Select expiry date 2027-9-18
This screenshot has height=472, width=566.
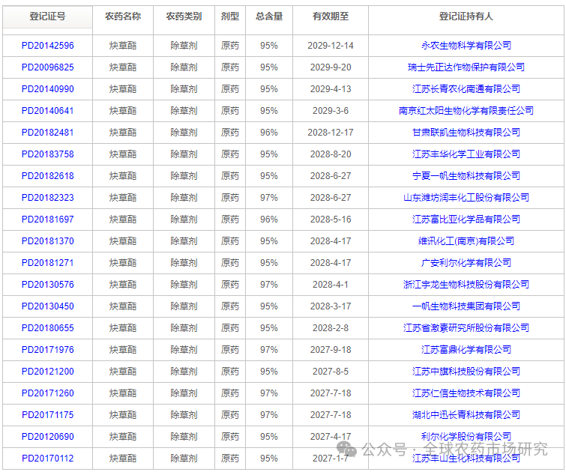pyautogui.click(x=331, y=350)
